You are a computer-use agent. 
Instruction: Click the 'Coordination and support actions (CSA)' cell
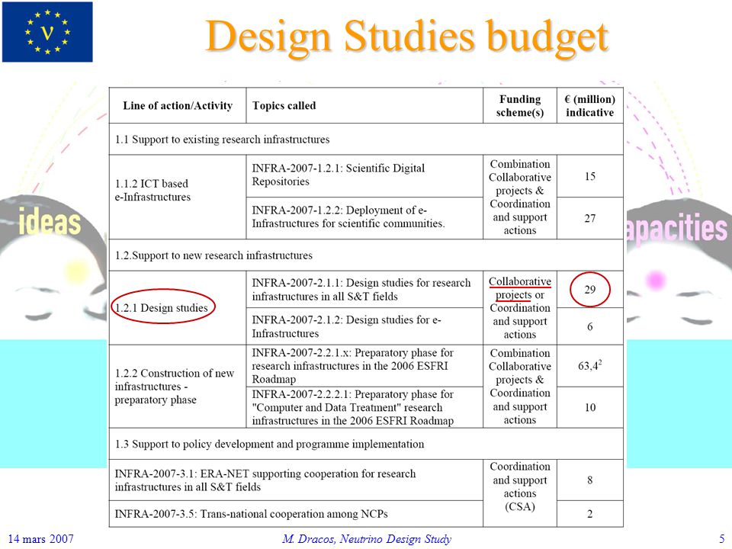[x=520, y=493]
